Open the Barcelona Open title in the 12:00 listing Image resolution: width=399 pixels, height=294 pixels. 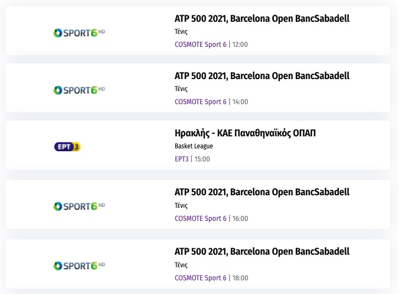262,19
